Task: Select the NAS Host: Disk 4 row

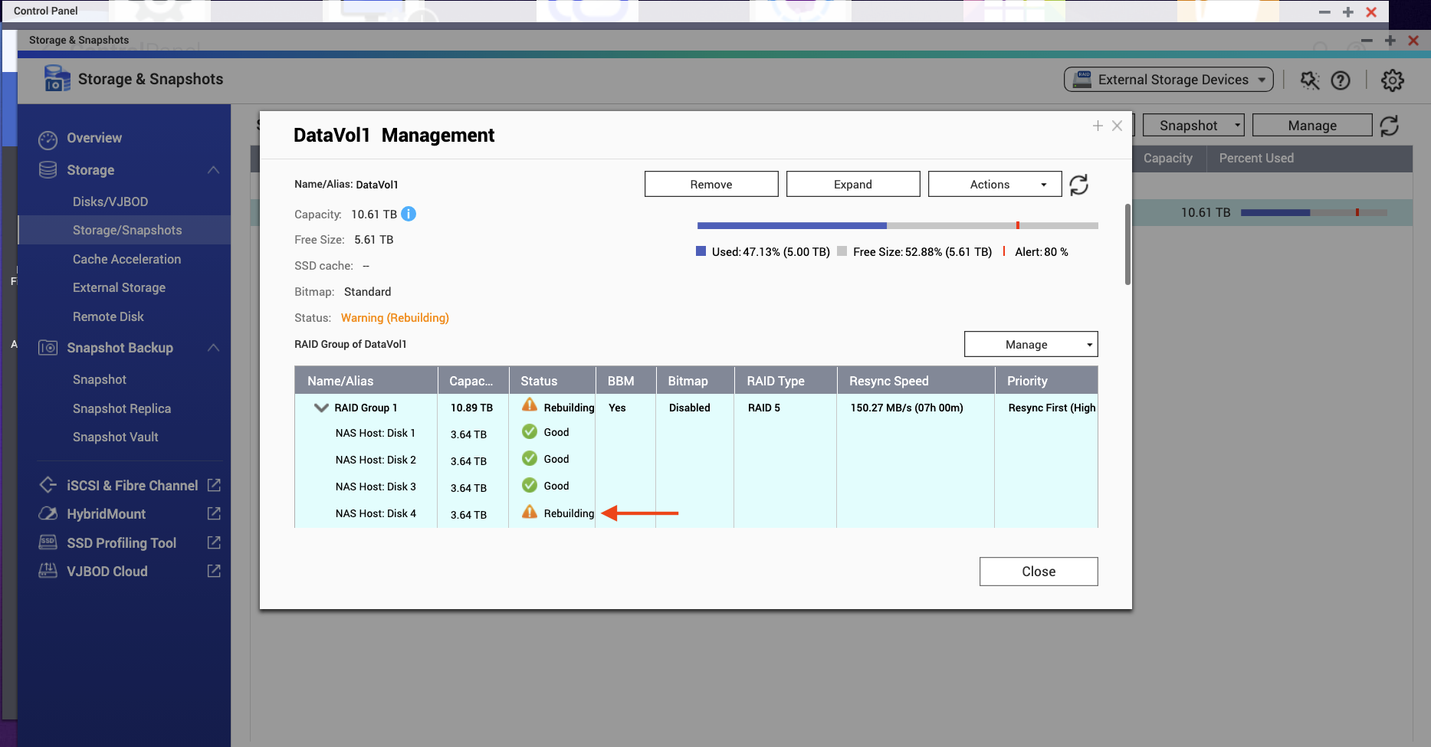Action: 376,513
